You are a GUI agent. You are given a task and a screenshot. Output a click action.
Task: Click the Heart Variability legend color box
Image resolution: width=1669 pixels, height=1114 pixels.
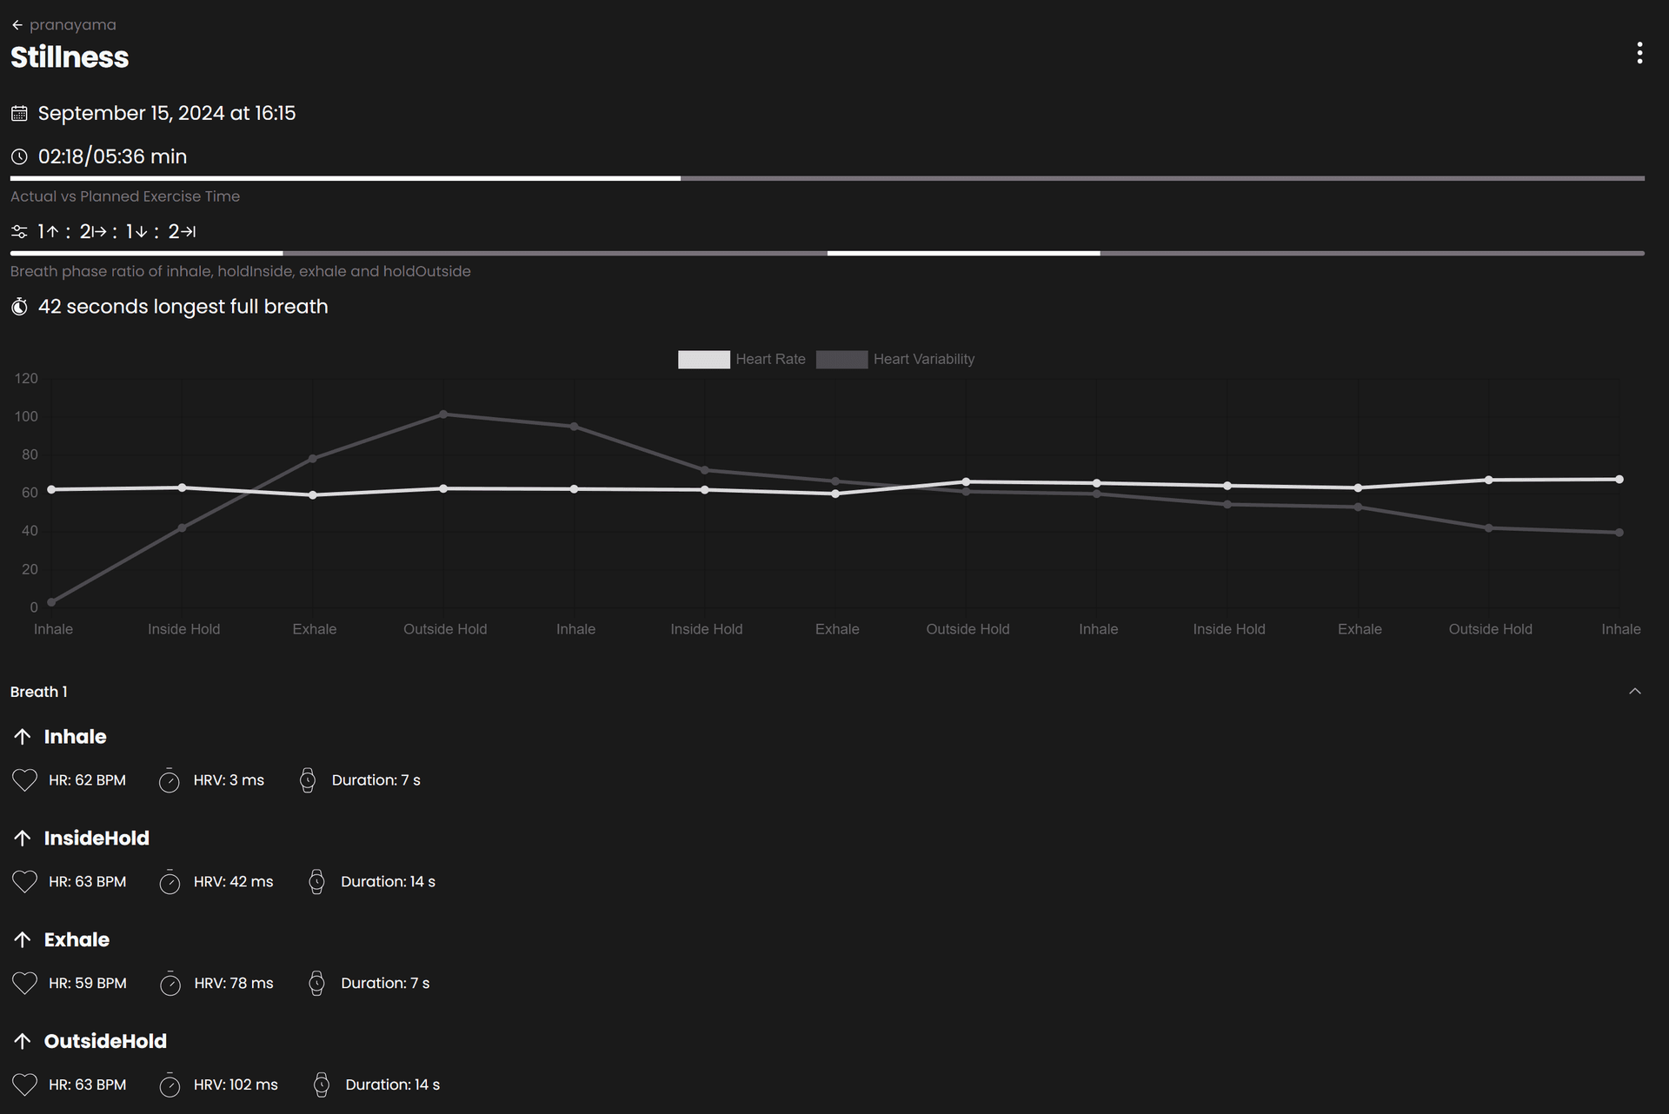841,360
